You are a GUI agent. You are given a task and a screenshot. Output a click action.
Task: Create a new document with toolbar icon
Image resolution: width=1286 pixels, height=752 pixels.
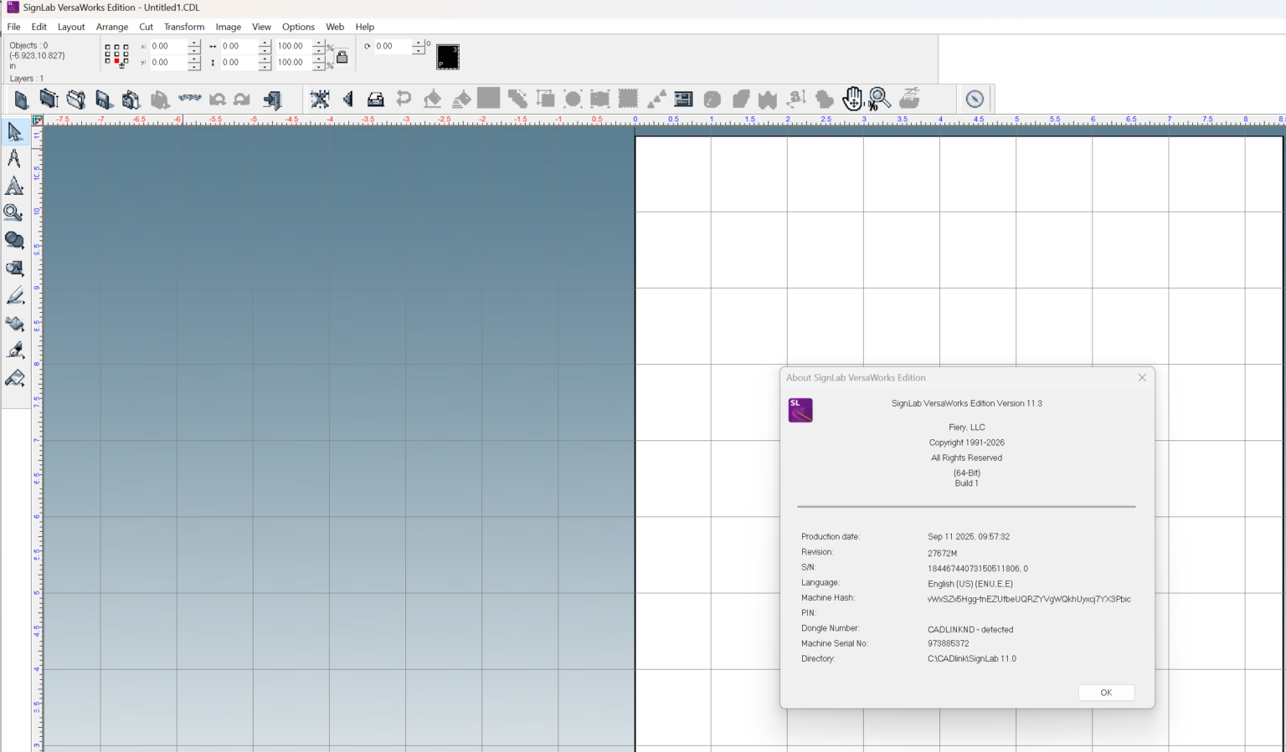(21, 100)
